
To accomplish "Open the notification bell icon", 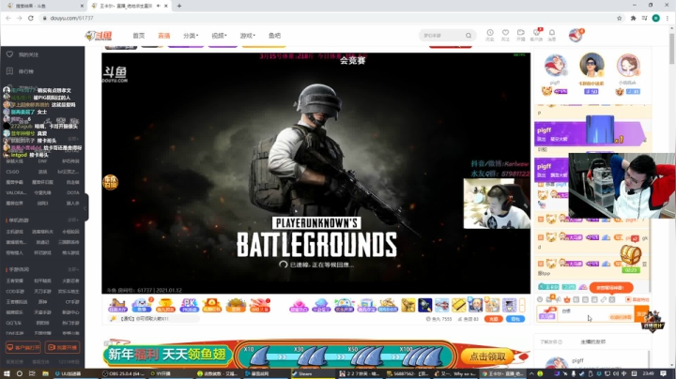I will click(552, 35).
